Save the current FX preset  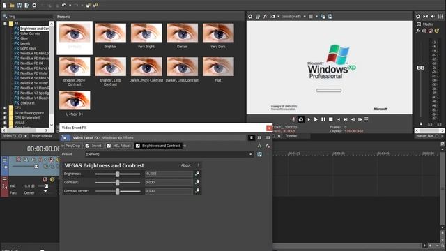click(259, 154)
